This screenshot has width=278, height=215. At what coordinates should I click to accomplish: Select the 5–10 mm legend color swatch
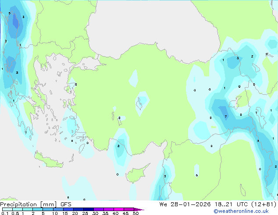click(48, 209)
